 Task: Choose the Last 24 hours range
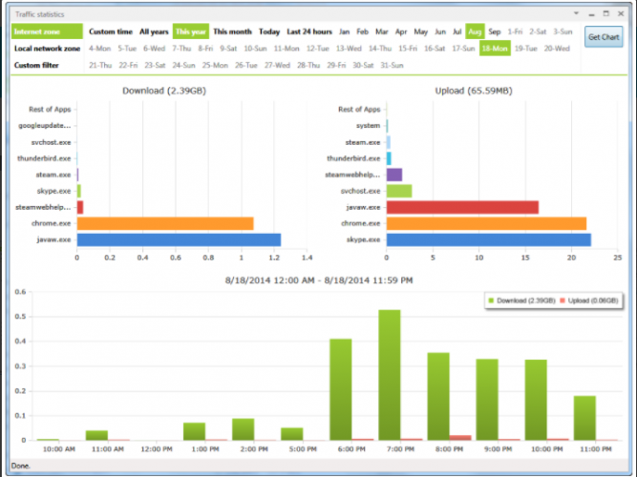[309, 31]
